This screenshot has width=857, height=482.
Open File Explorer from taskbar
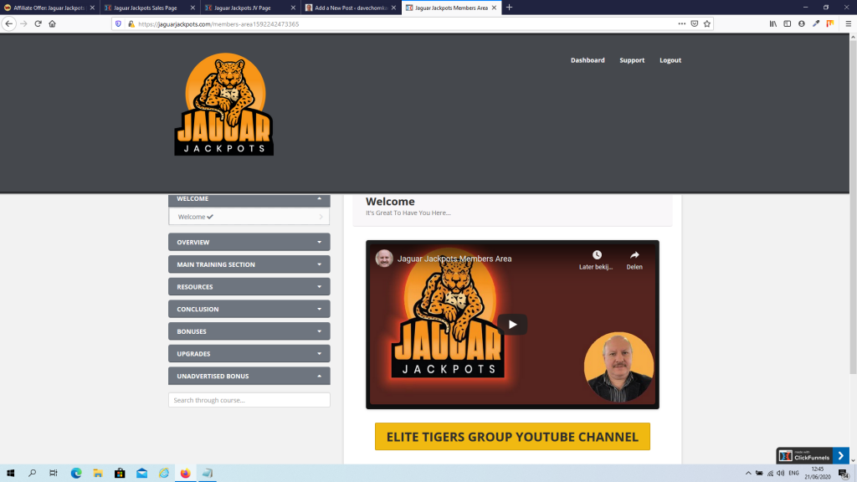98,474
